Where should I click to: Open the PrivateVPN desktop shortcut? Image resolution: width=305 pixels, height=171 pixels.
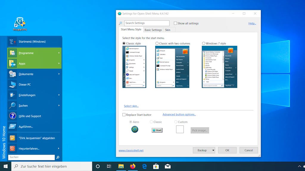[x=20, y=24]
